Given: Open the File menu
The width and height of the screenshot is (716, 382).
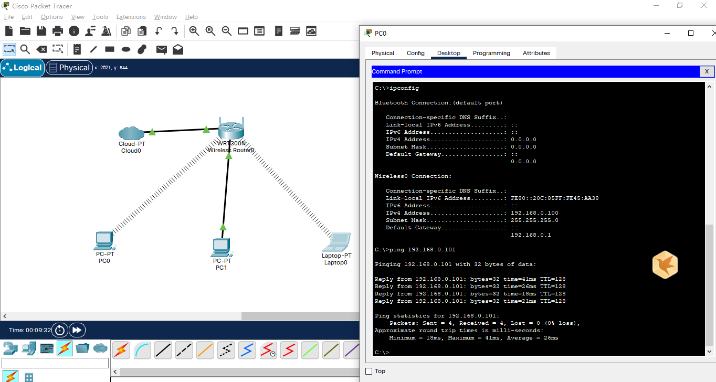Looking at the screenshot, I should (x=9, y=17).
